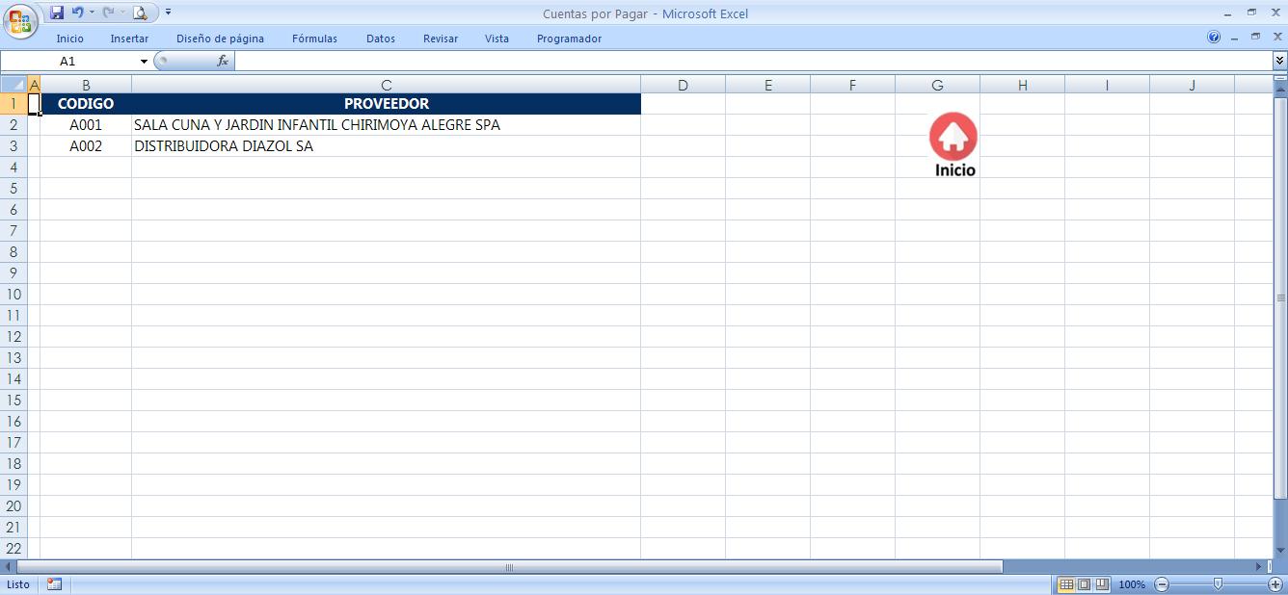
Task: Click inside the formula bar
Action: pyautogui.click(x=753, y=61)
